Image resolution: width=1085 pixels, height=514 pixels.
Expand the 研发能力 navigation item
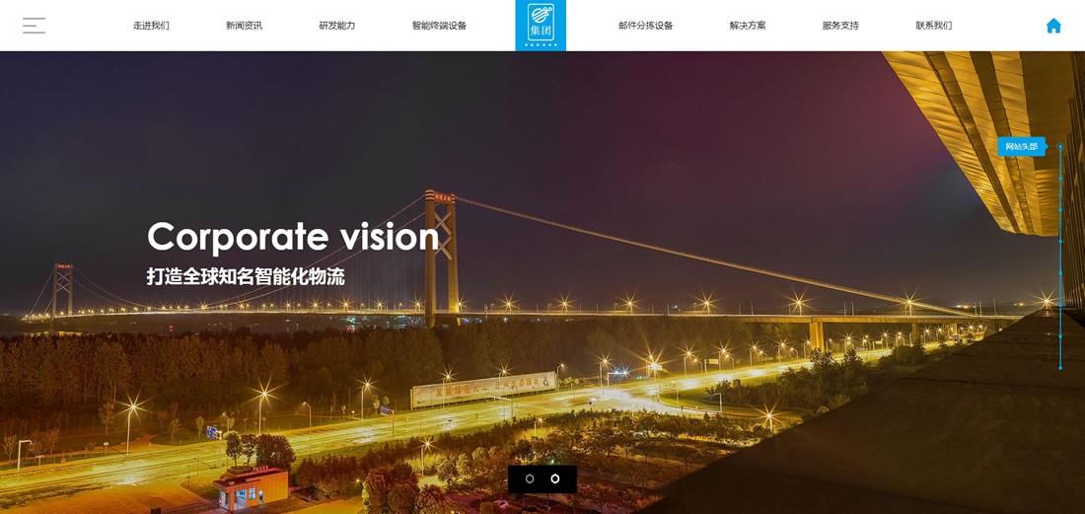coord(337,26)
